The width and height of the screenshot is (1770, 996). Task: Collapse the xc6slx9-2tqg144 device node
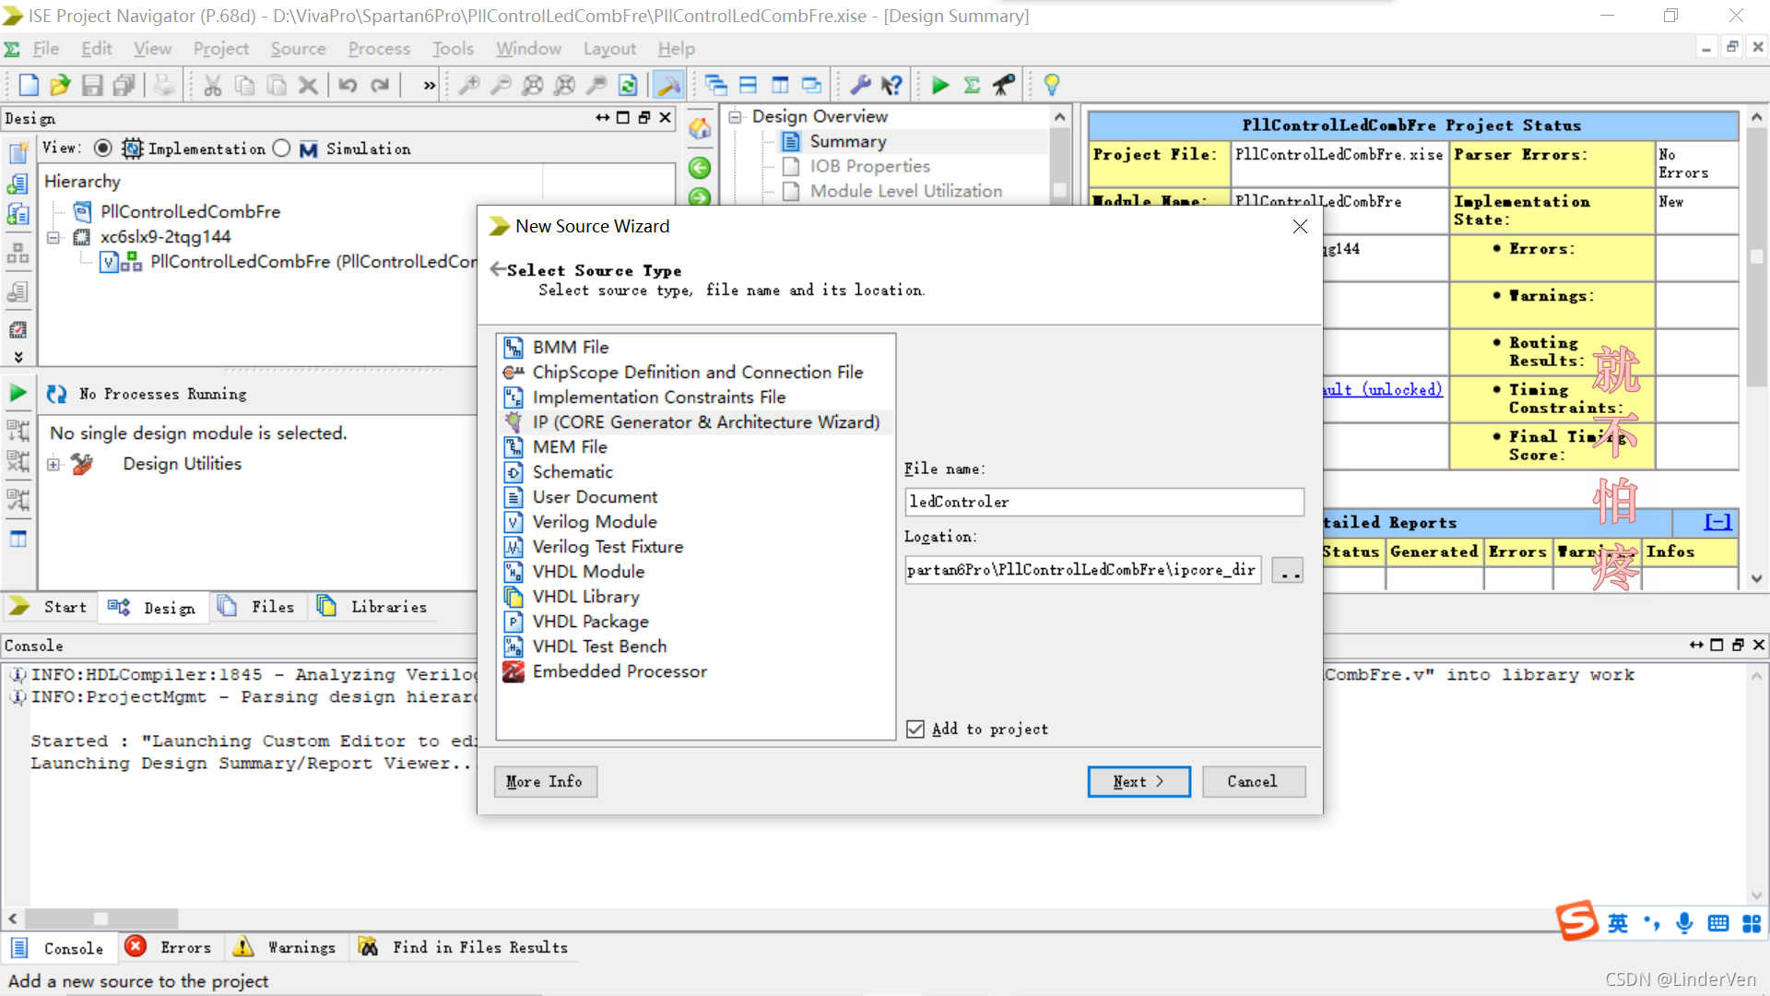click(x=53, y=237)
